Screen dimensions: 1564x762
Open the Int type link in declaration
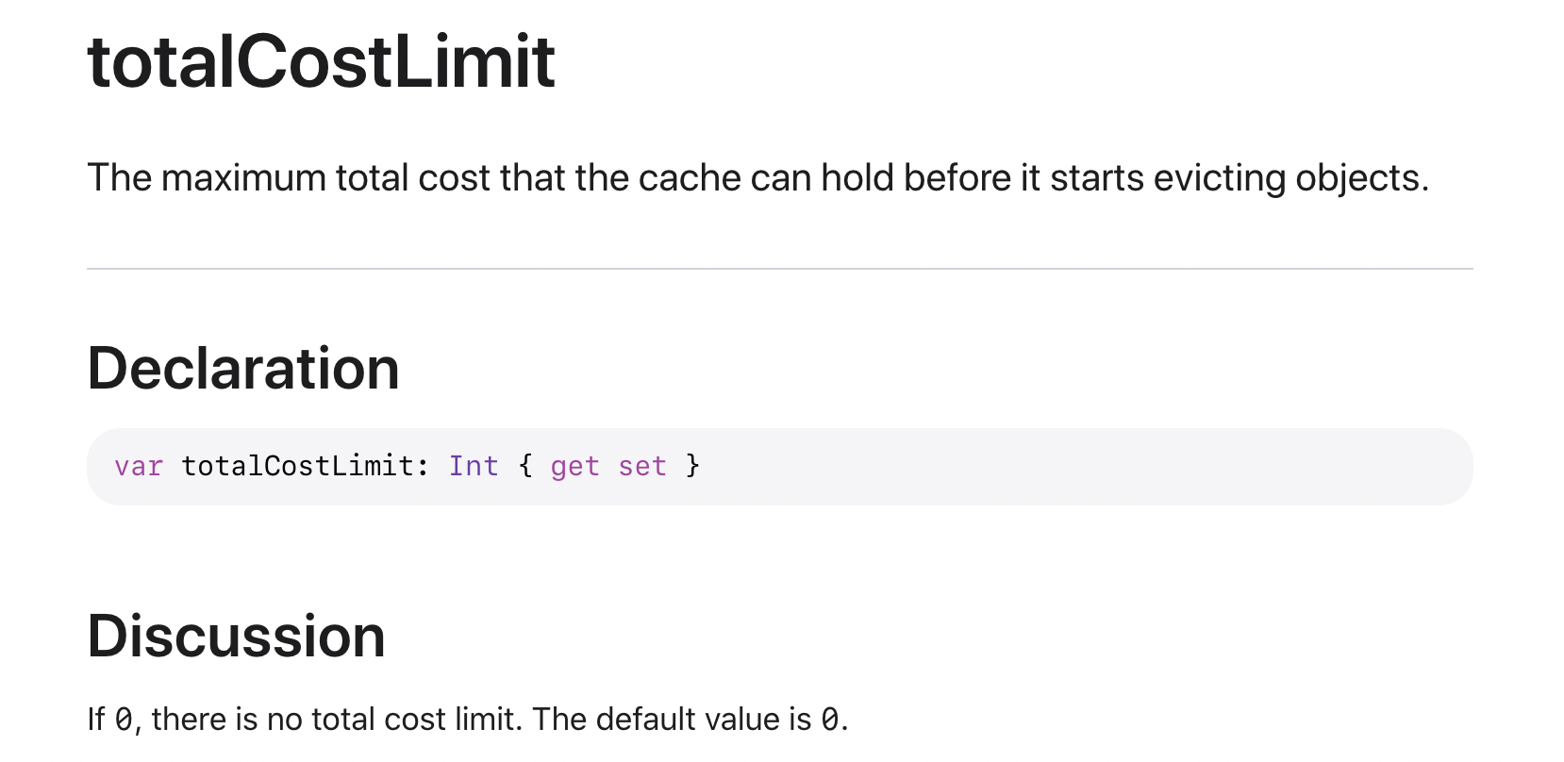474,466
